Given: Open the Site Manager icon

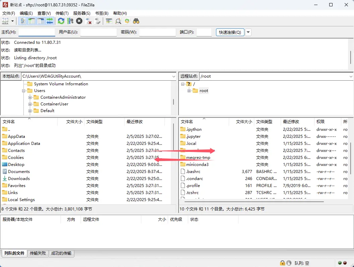Looking at the screenshot, I should pos(5,21).
